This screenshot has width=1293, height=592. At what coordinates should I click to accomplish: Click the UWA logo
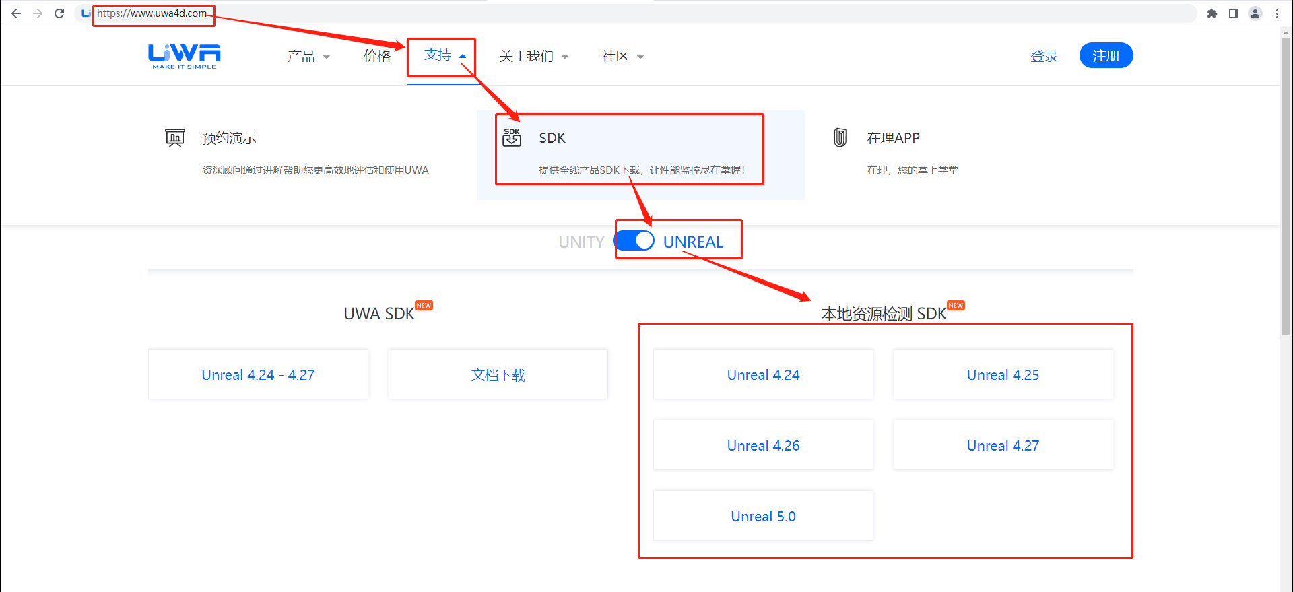click(185, 56)
